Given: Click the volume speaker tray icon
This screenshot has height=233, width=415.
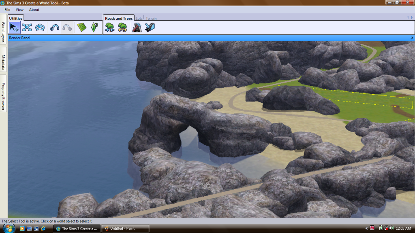Looking at the screenshot, I should click(392, 228).
